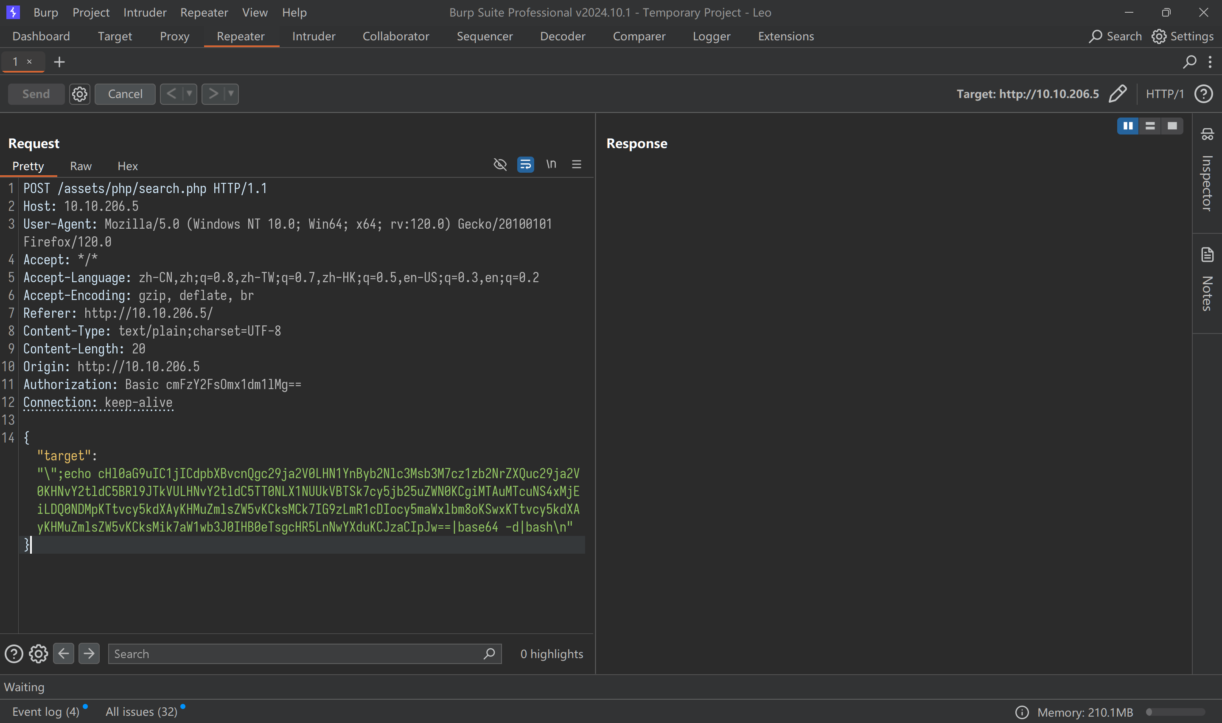The image size is (1222, 723).
Task: Switch to Proxy tab
Action: [174, 36]
